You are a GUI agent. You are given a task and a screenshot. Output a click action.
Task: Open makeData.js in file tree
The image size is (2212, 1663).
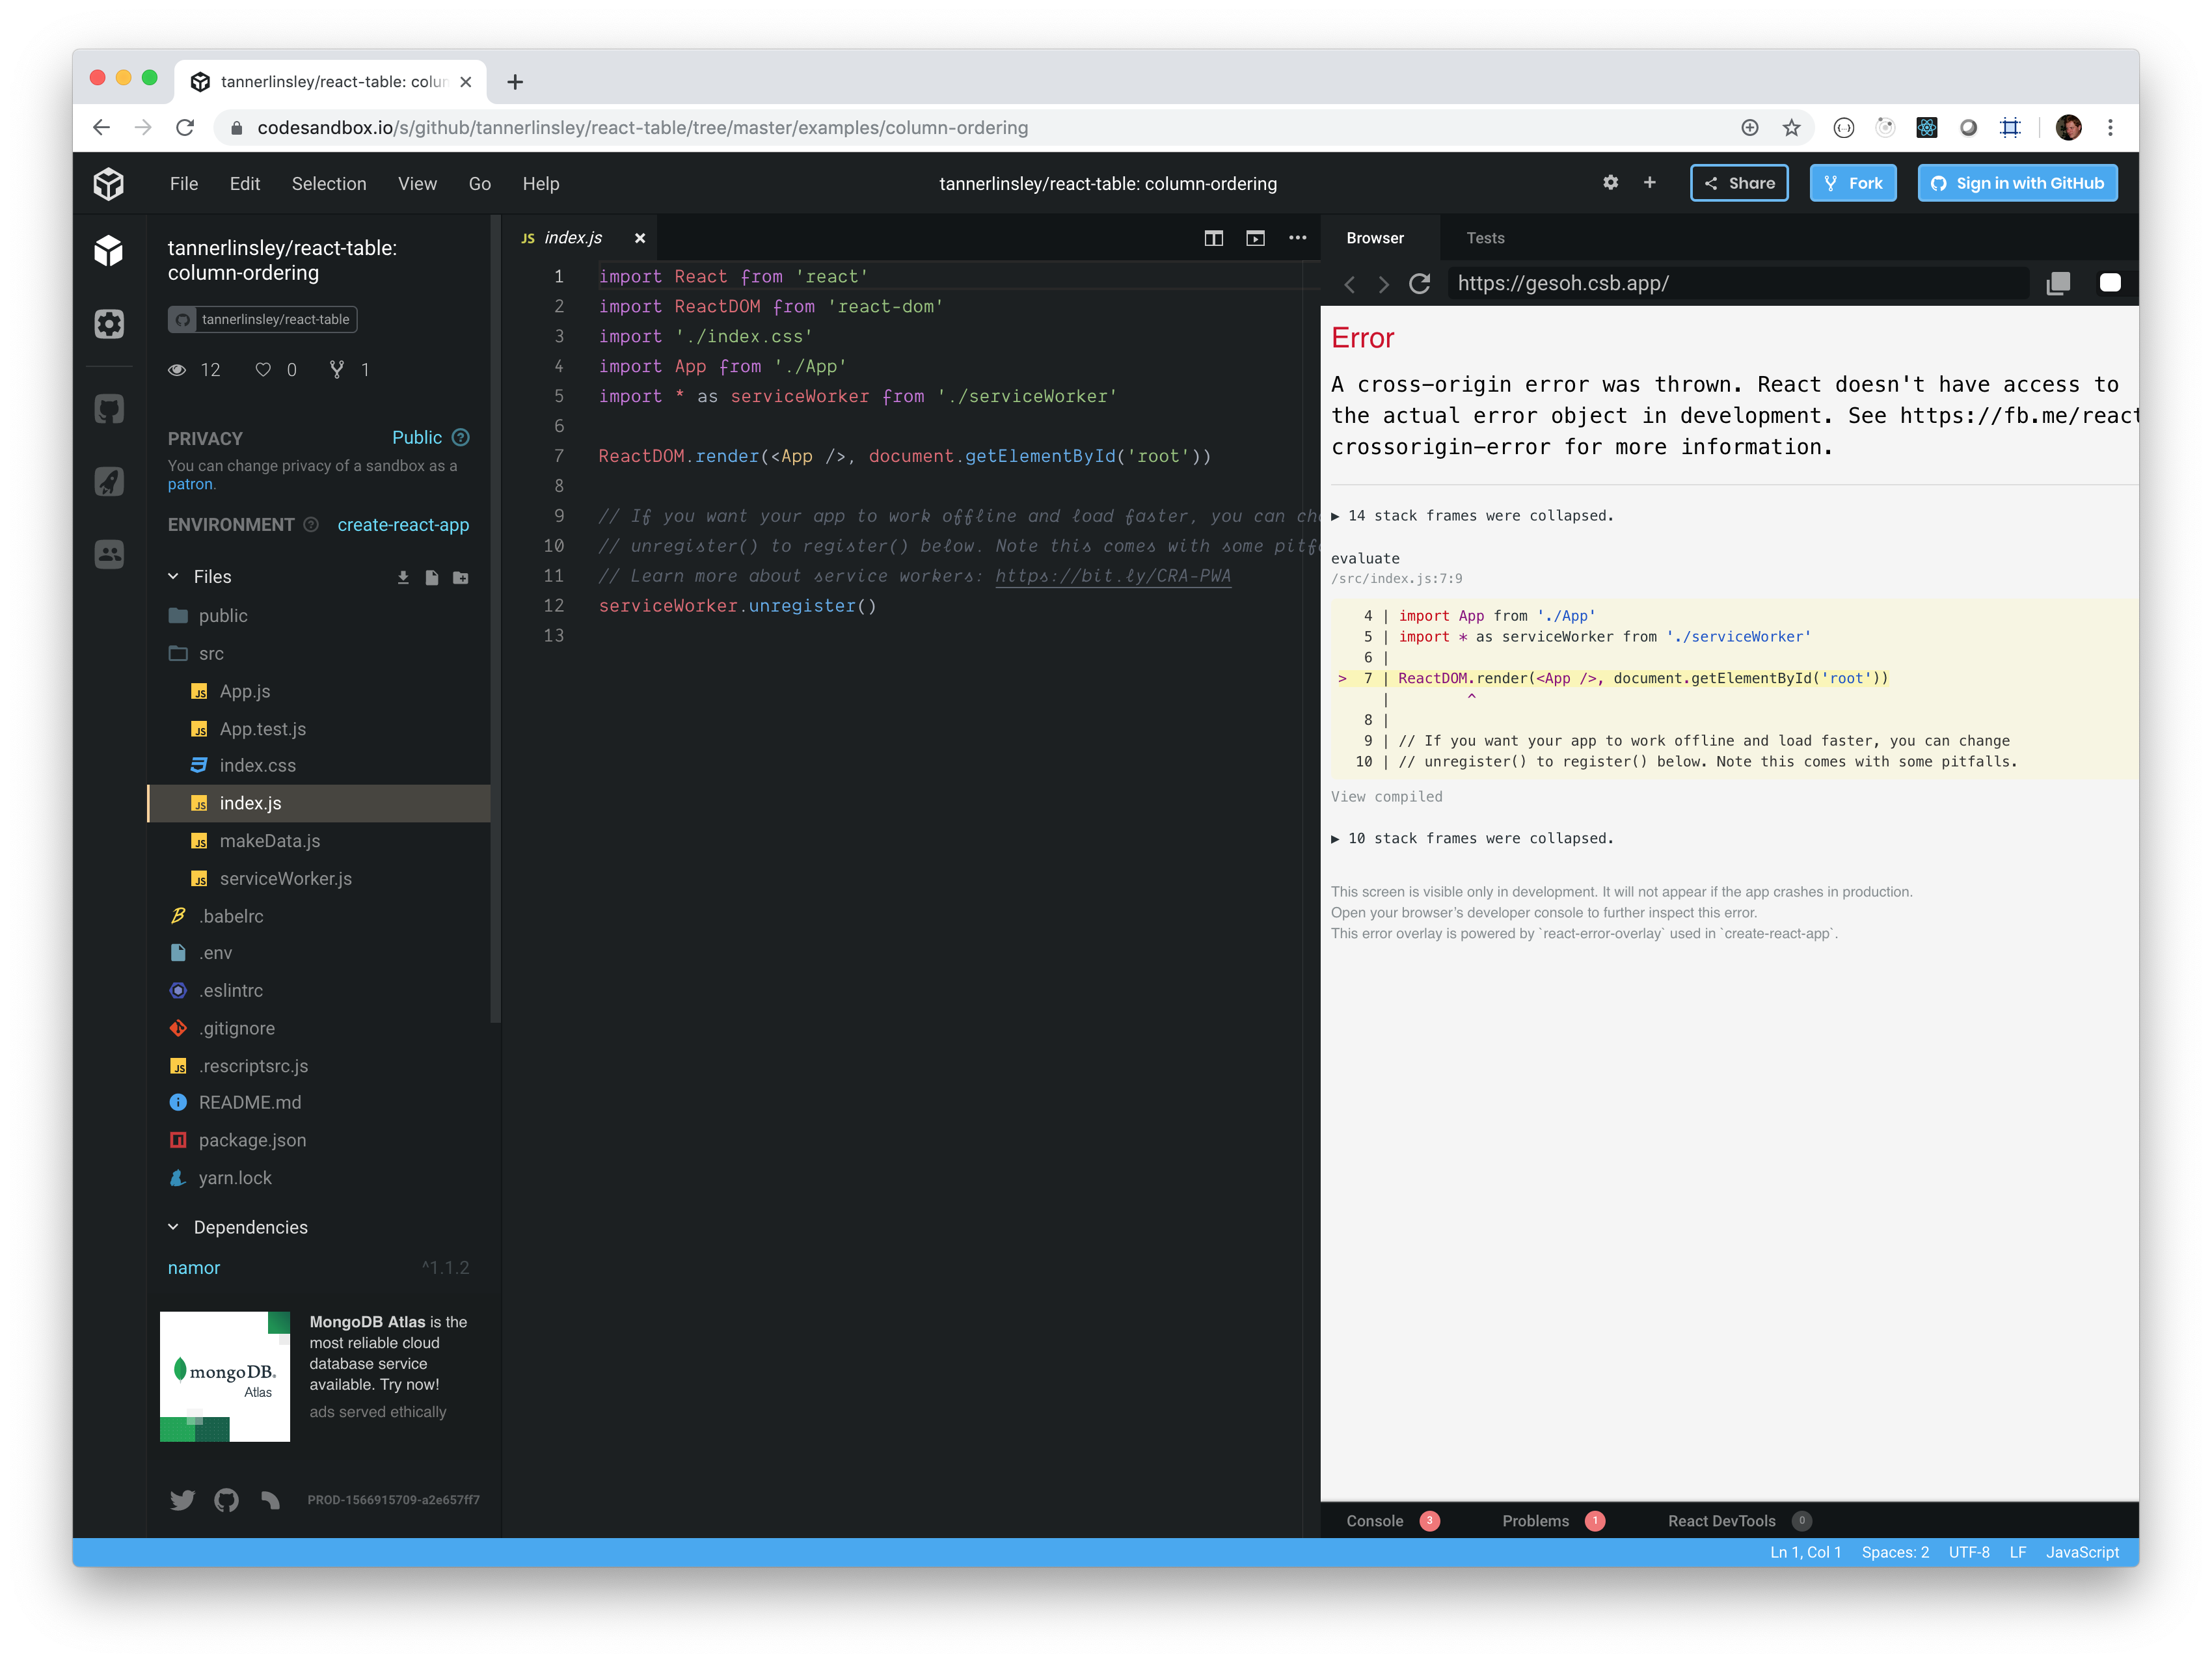(270, 841)
